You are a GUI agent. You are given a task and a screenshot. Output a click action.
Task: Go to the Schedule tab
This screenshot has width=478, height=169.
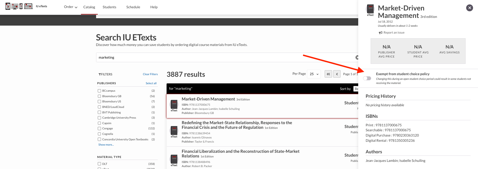133,7
